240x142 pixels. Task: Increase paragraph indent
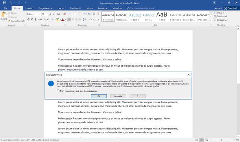pos(89,14)
